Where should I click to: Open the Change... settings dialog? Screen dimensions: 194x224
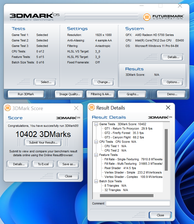click(x=103, y=82)
